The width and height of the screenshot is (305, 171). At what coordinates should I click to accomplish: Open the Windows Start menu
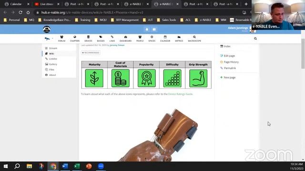pos(6,166)
